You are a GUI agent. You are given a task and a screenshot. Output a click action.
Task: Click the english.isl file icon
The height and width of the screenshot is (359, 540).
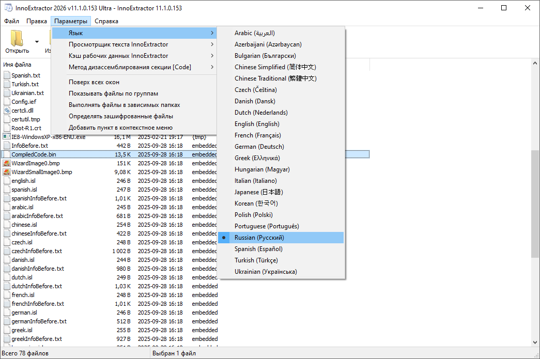(x=7, y=181)
